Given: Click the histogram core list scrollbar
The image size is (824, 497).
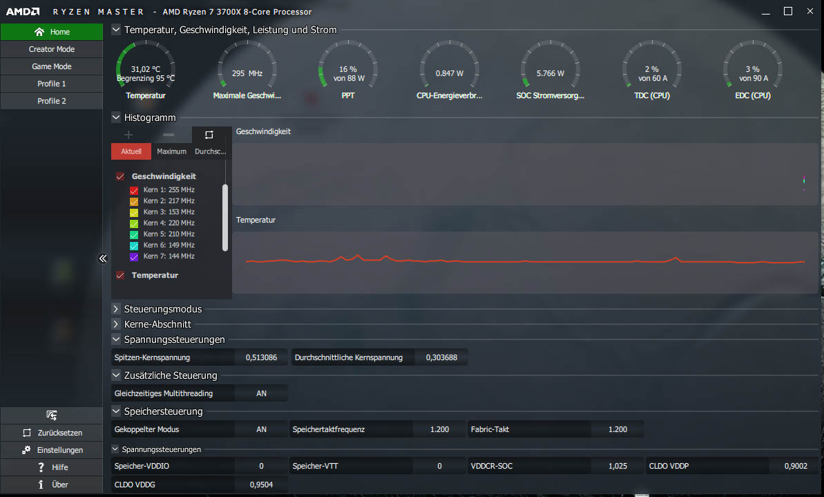Looking at the screenshot, I should (x=225, y=218).
